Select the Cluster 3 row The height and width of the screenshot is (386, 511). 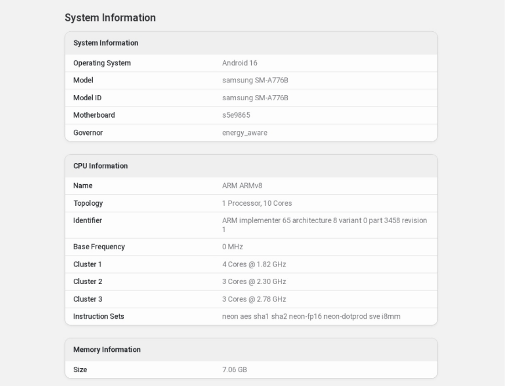[86, 299]
